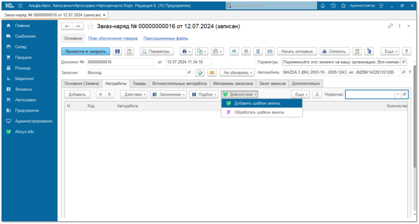Navigate back with the left arrow
The image size is (419, 224).
pos(67,26)
